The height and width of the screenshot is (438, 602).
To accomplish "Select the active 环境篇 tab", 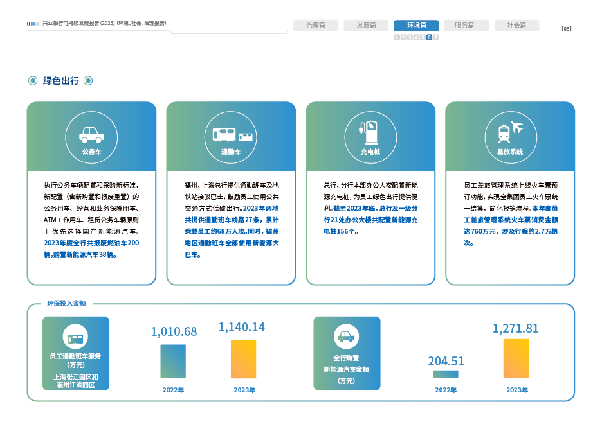I will 416,26.
